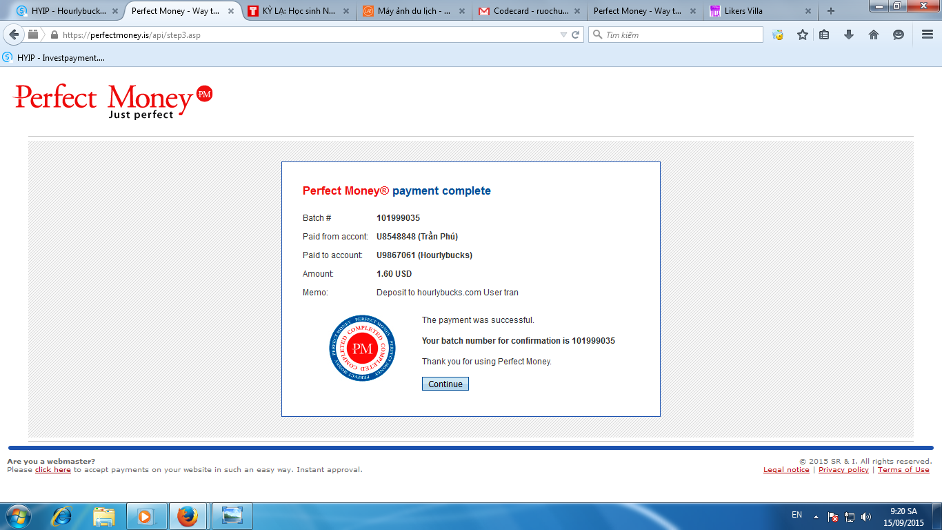Close the Codecard tab
Viewport: 942px width, 530px height.
tap(576, 11)
